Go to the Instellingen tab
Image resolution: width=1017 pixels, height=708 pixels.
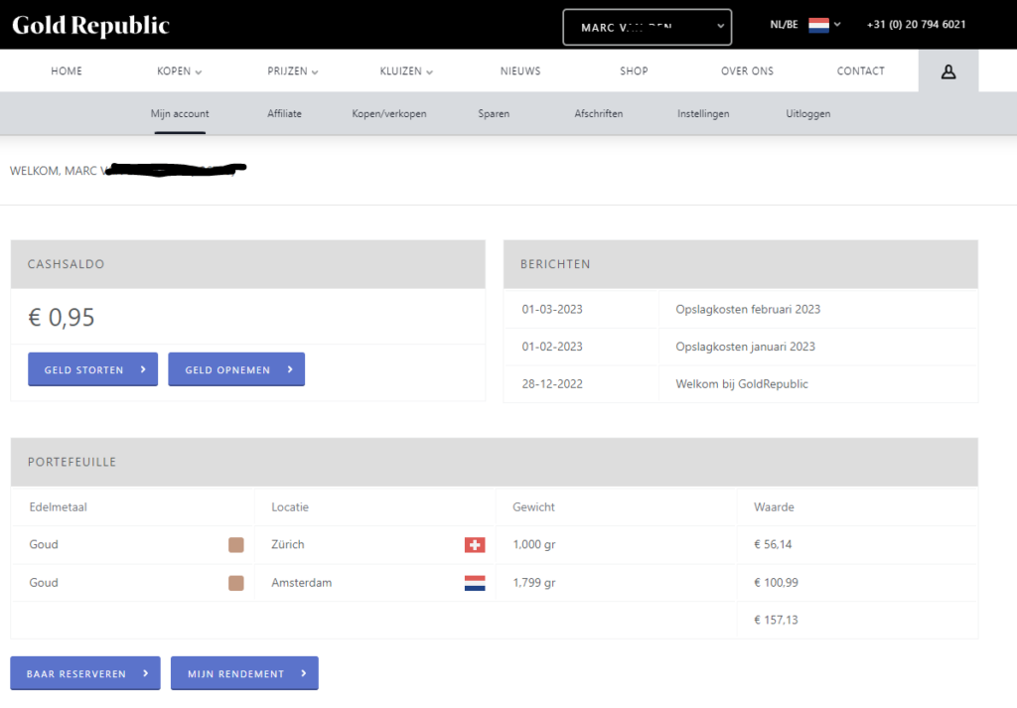coord(703,114)
